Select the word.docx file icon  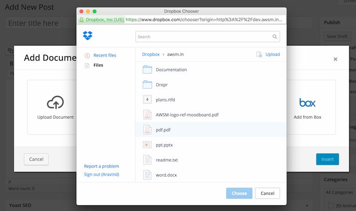pyautogui.click(x=148, y=175)
